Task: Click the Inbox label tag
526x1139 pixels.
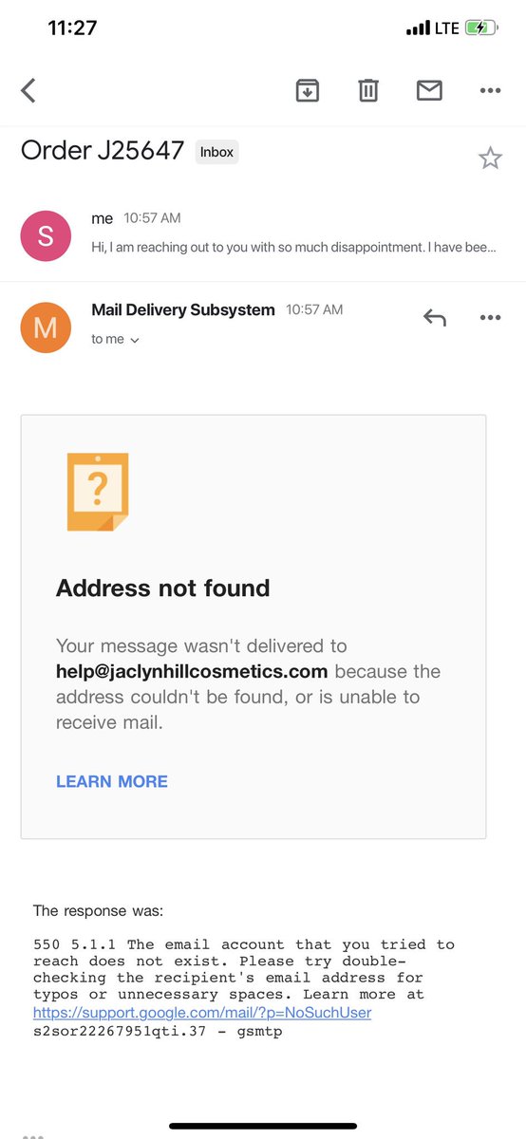Action: (x=217, y=152)
